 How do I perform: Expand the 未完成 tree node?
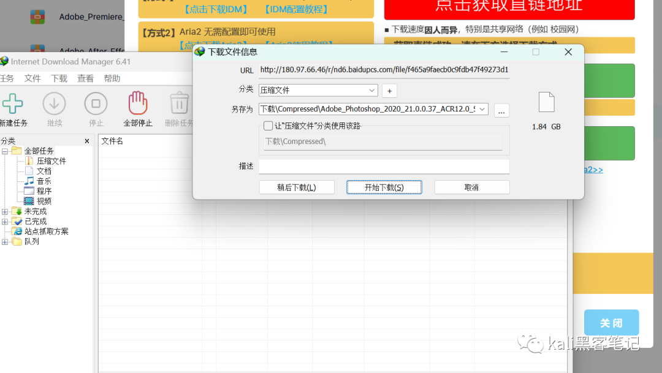(x=5, y=211)
